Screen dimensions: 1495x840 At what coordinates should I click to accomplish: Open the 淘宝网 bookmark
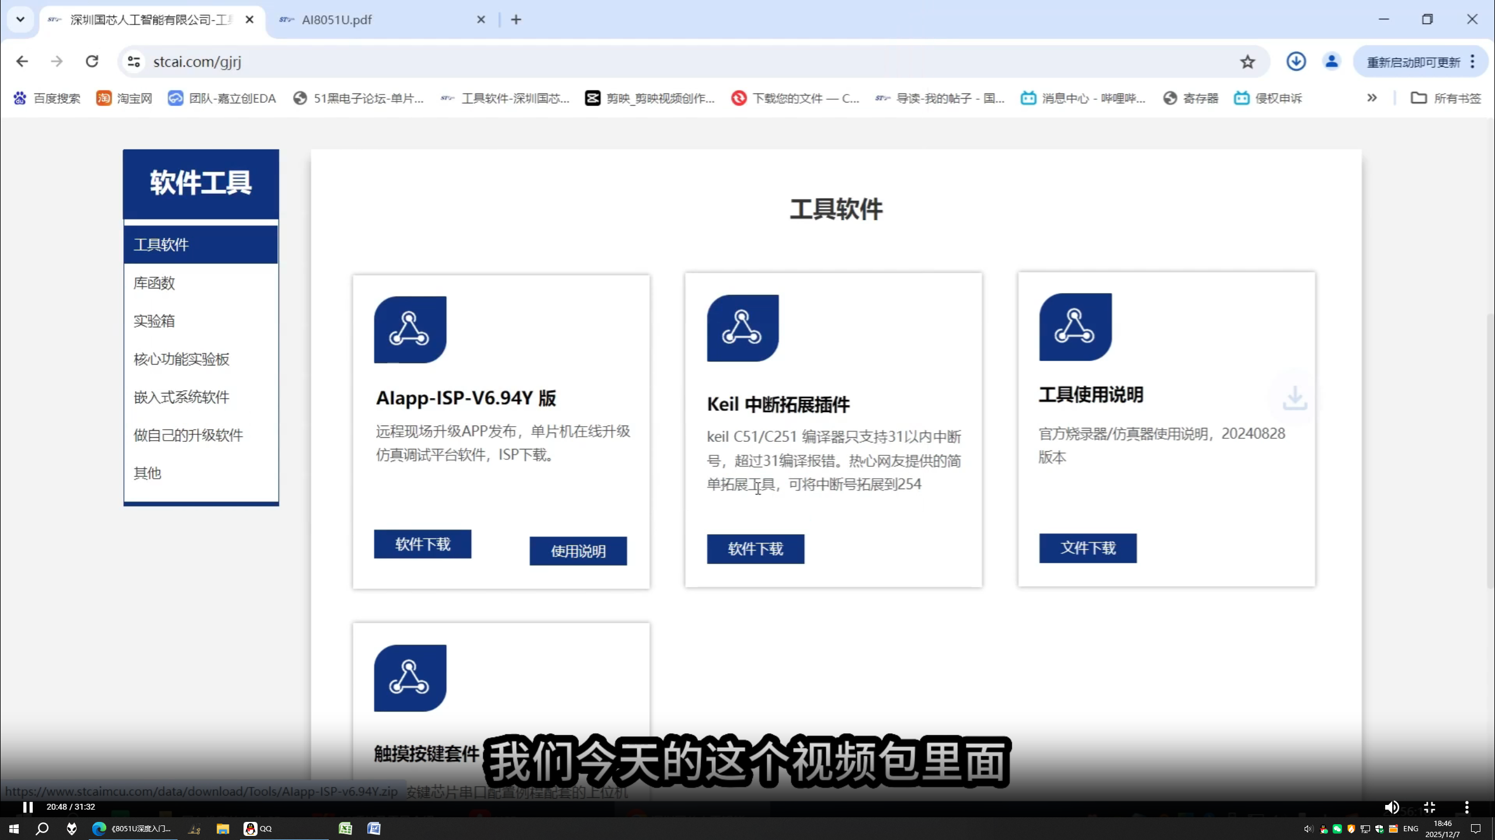(124, 98)
